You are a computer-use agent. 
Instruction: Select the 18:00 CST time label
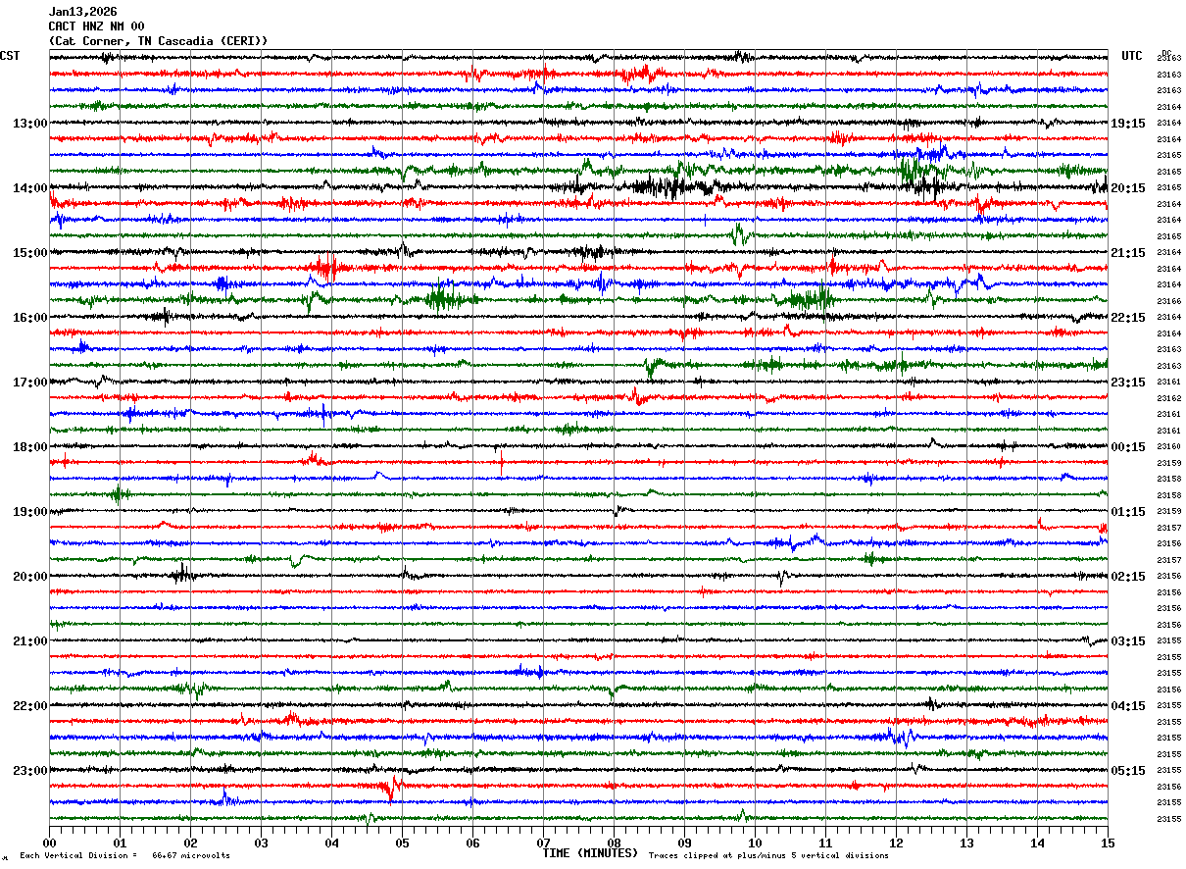click(x=30, y=447)
